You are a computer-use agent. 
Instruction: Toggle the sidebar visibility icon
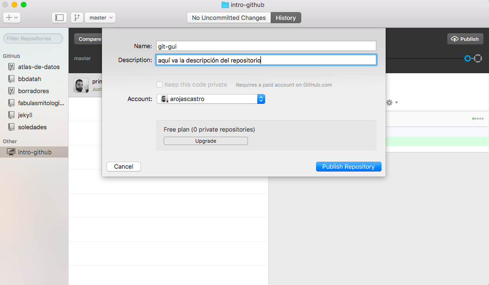pos(59,18)
